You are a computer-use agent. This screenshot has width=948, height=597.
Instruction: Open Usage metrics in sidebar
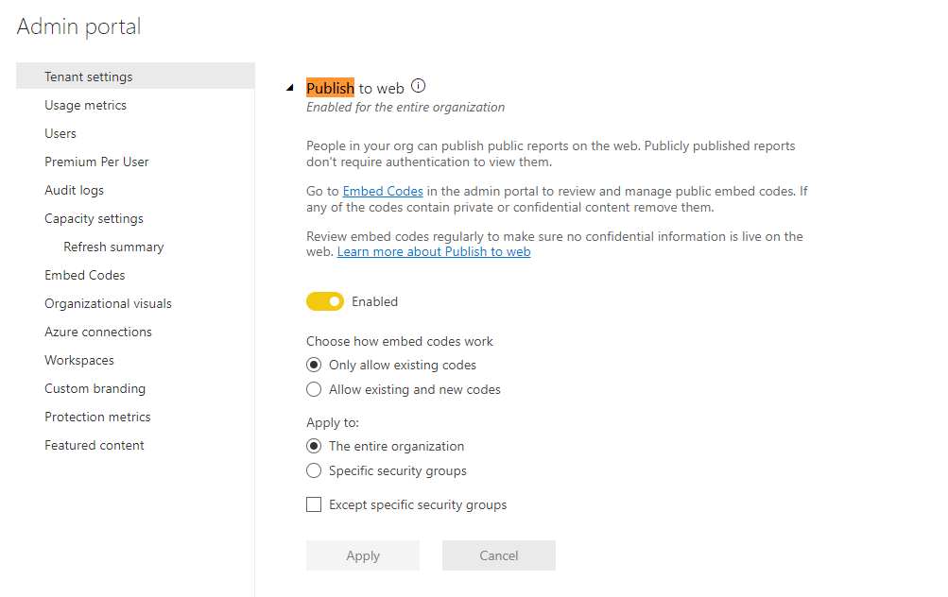pos(85,105)
